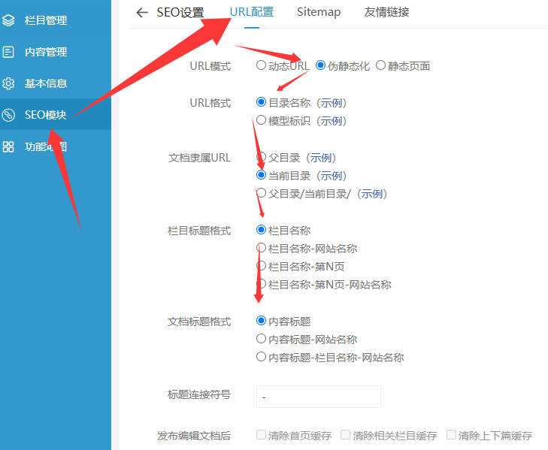Click the 功能地图 grid icon
The height and width of the screenshot is (450, 548).
tap(8, 146)
